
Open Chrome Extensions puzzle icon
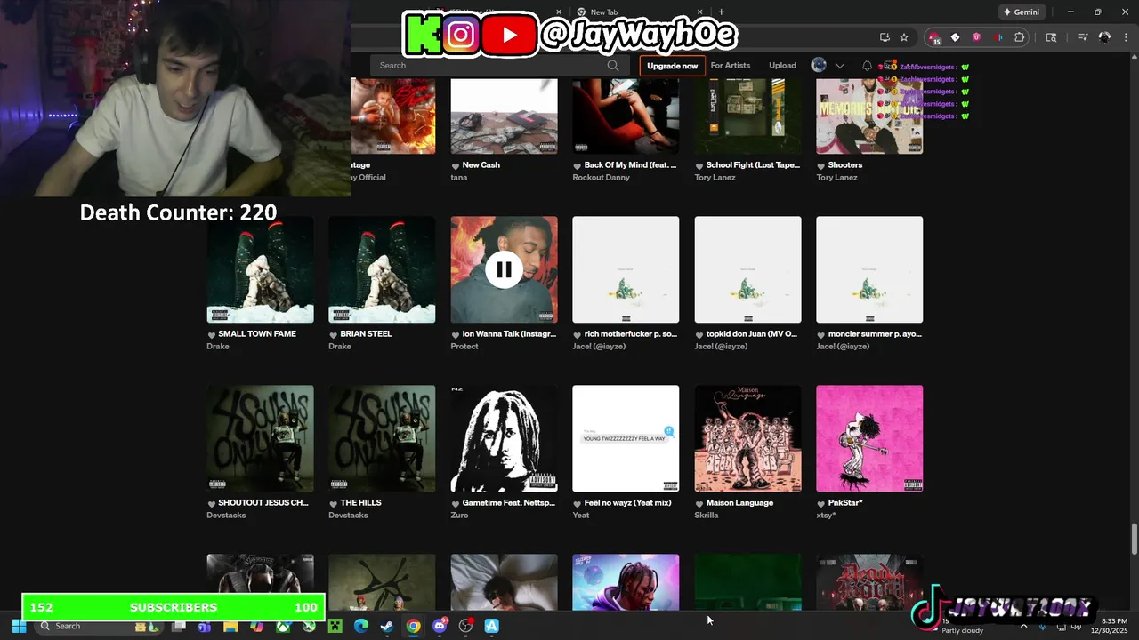[x=1020, y=37]
